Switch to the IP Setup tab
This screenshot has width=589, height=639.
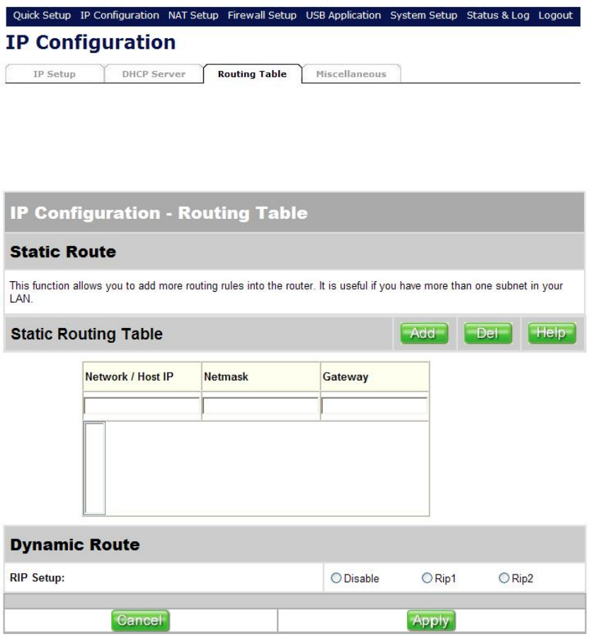[55, 74]
